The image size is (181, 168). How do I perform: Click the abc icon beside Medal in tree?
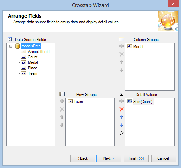[x=23, y=62]
